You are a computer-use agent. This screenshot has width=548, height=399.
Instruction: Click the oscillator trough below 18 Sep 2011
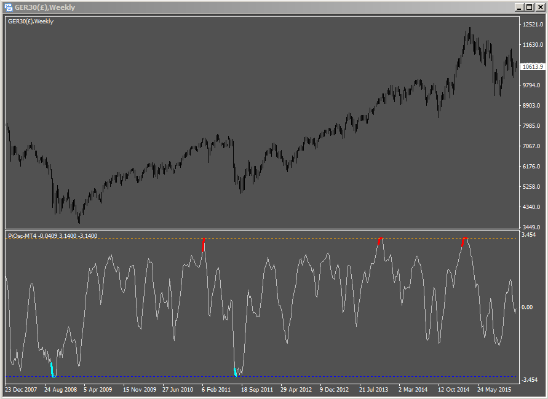point(237,374)
